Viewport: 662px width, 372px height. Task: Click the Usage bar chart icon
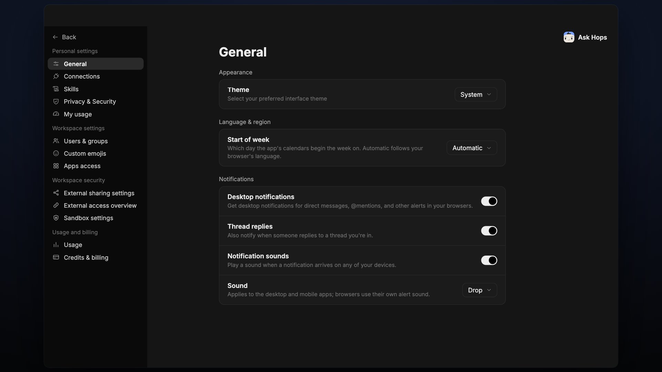(x=56, y=245)
